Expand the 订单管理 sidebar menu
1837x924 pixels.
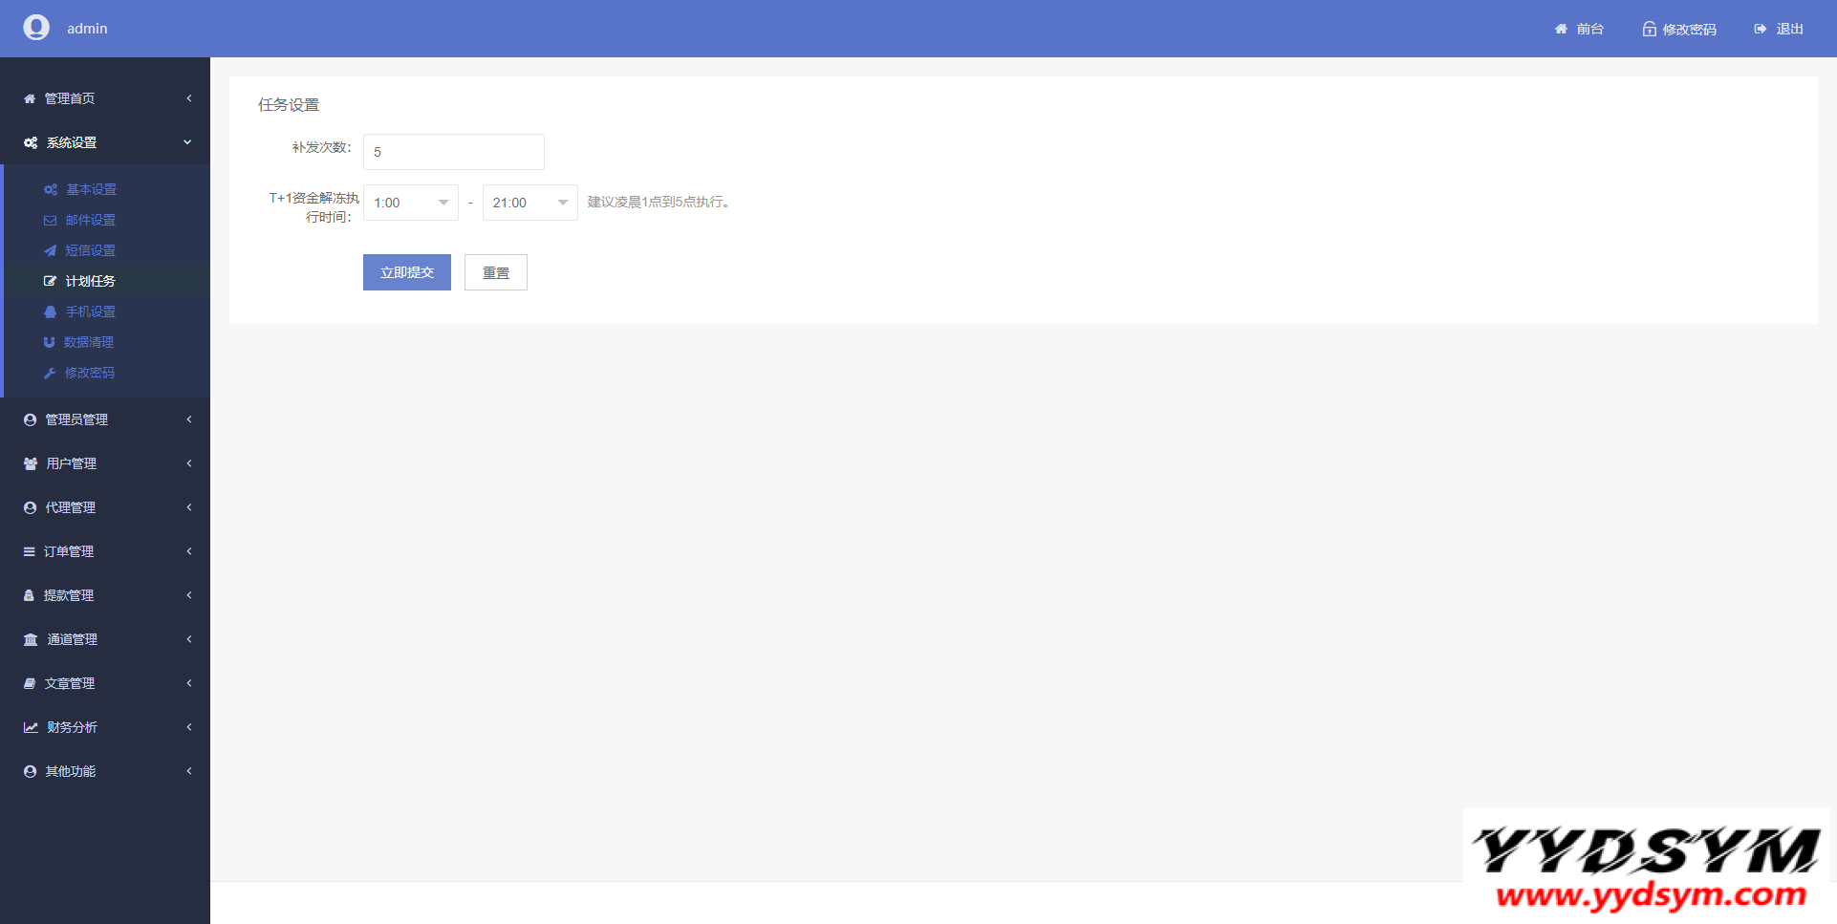(x=105, y=551)
